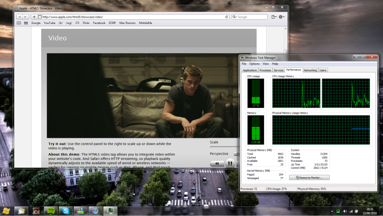Viewport: 383px width, 216px height.
Task: Open the MobileMe bookmark
Action: pos(145,23)
